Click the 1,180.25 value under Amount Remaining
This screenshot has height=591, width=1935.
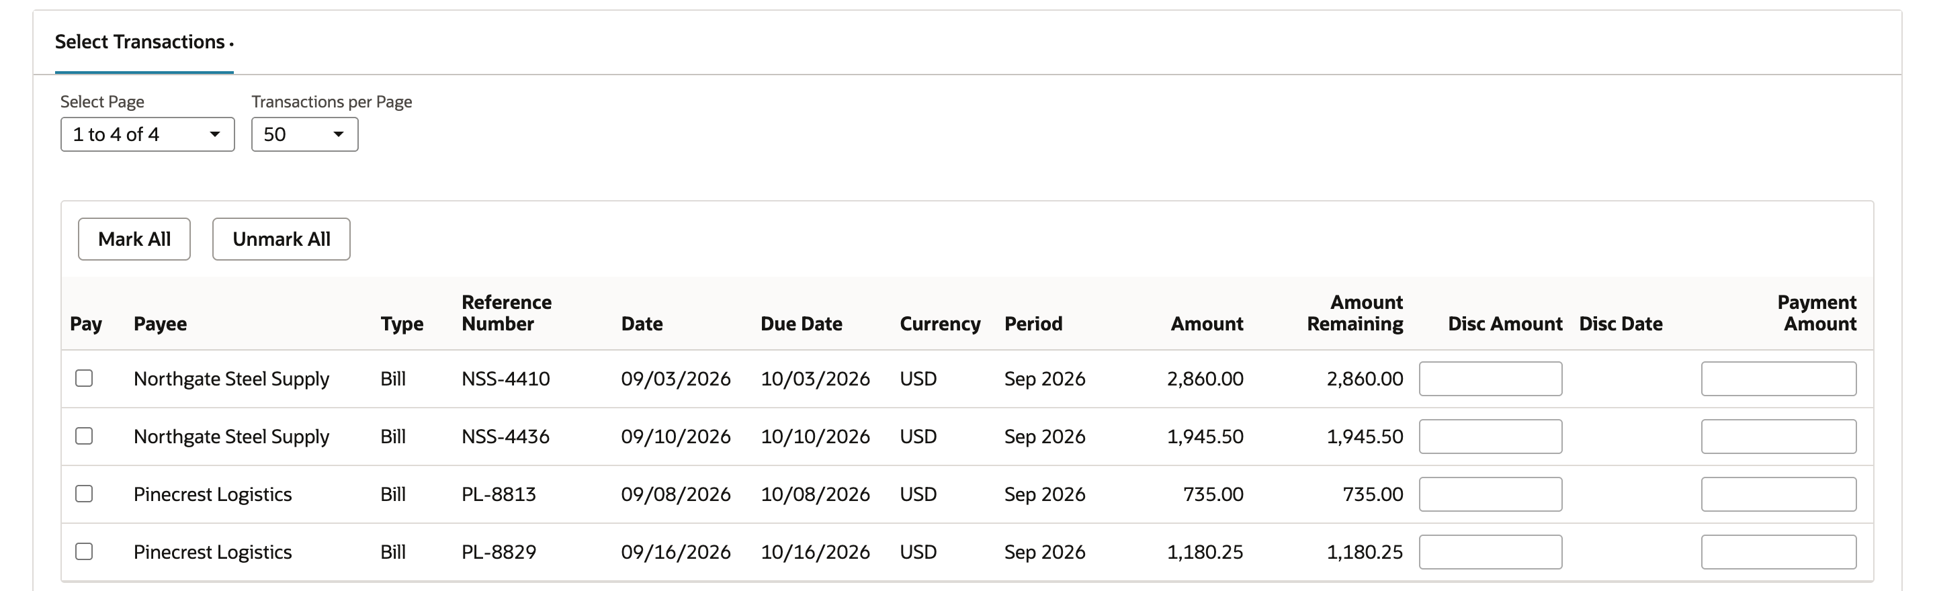click(x=1365, y=552)
